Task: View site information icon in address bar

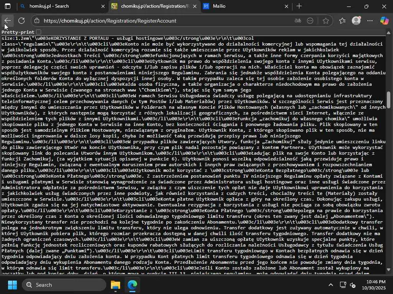Action: pos(37,21)
